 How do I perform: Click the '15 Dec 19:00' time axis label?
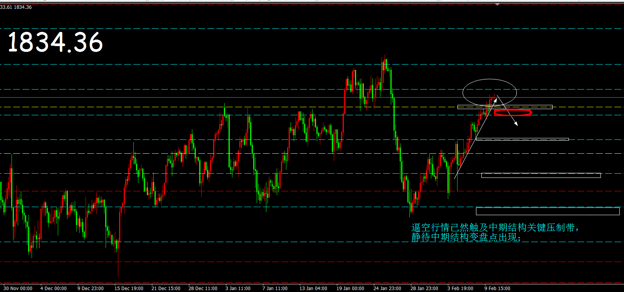pos(129,288)
